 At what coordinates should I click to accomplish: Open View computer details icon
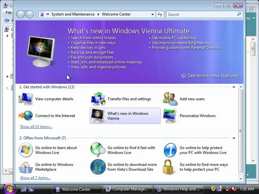point(26,99)
